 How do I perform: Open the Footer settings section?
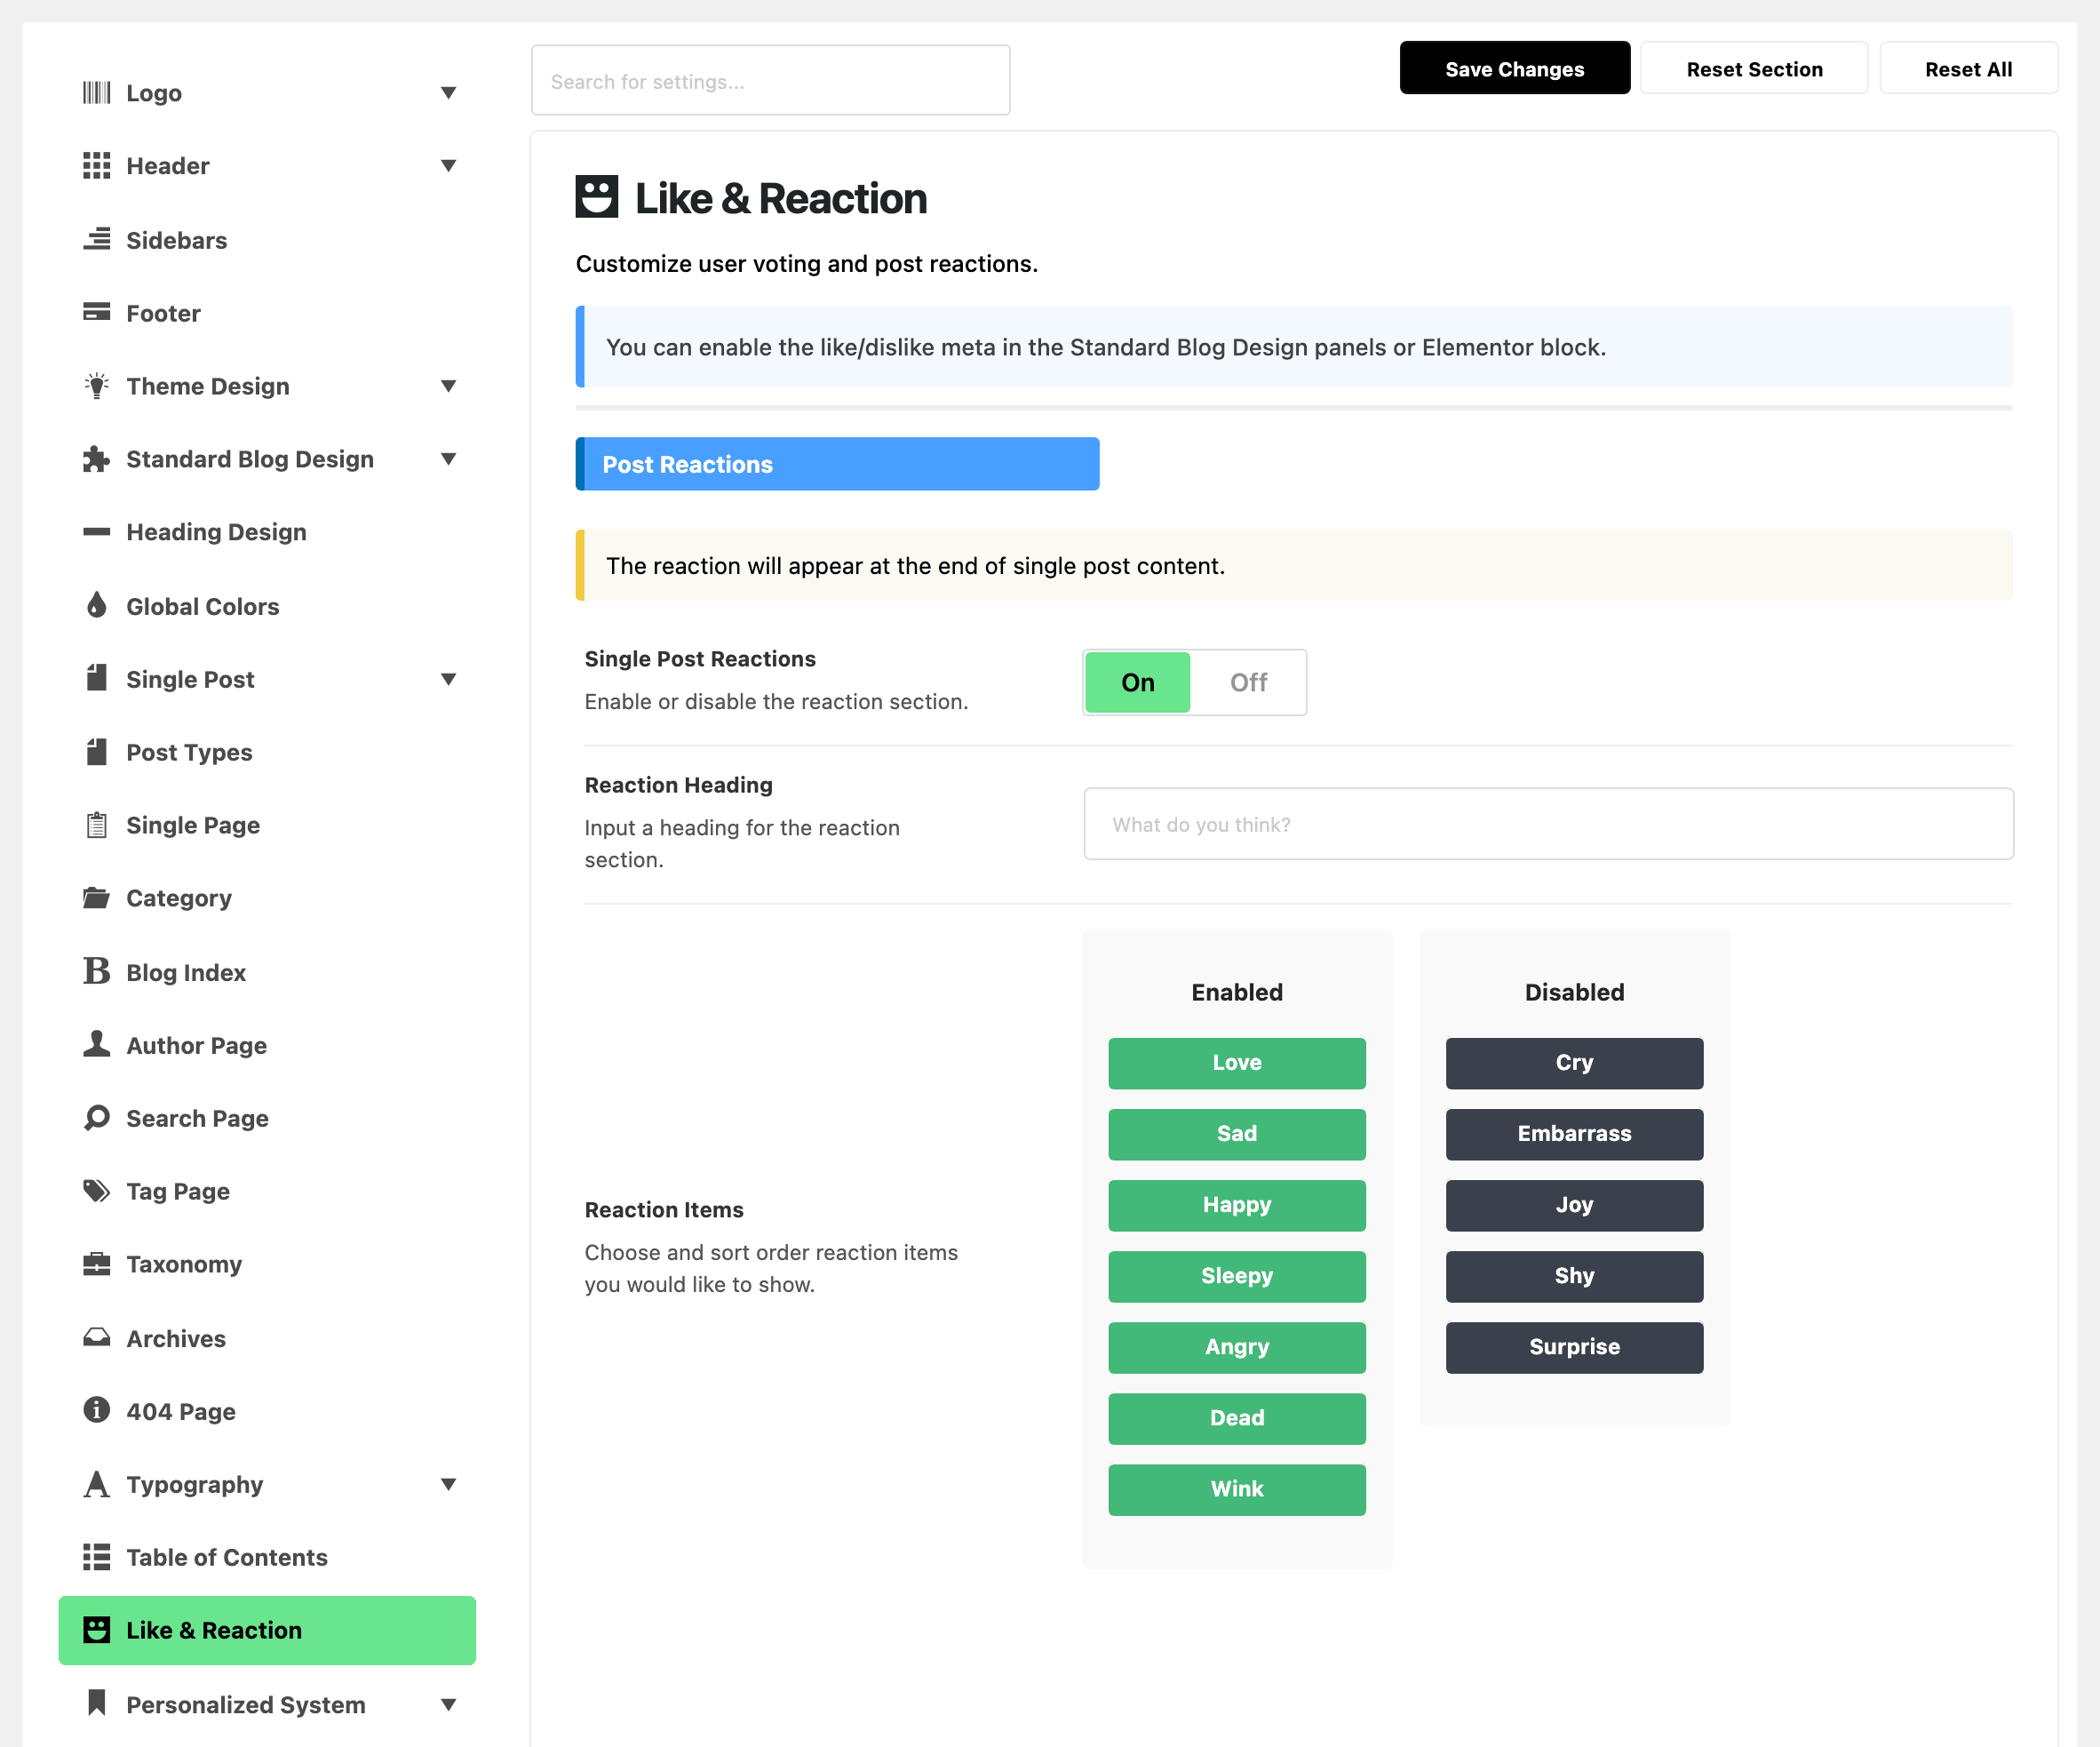(267, 313)
